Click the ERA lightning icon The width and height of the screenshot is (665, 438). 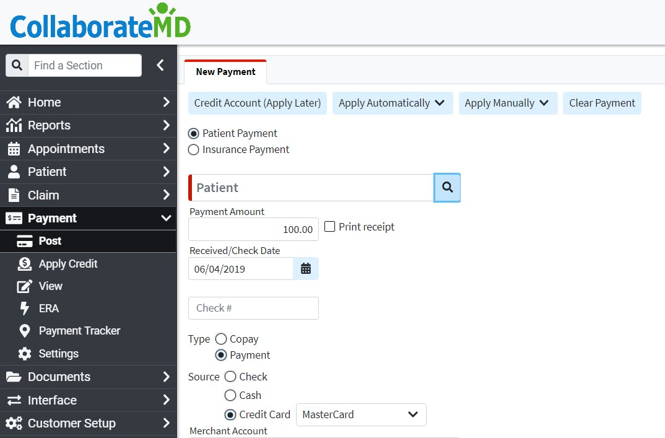[25, 308]
